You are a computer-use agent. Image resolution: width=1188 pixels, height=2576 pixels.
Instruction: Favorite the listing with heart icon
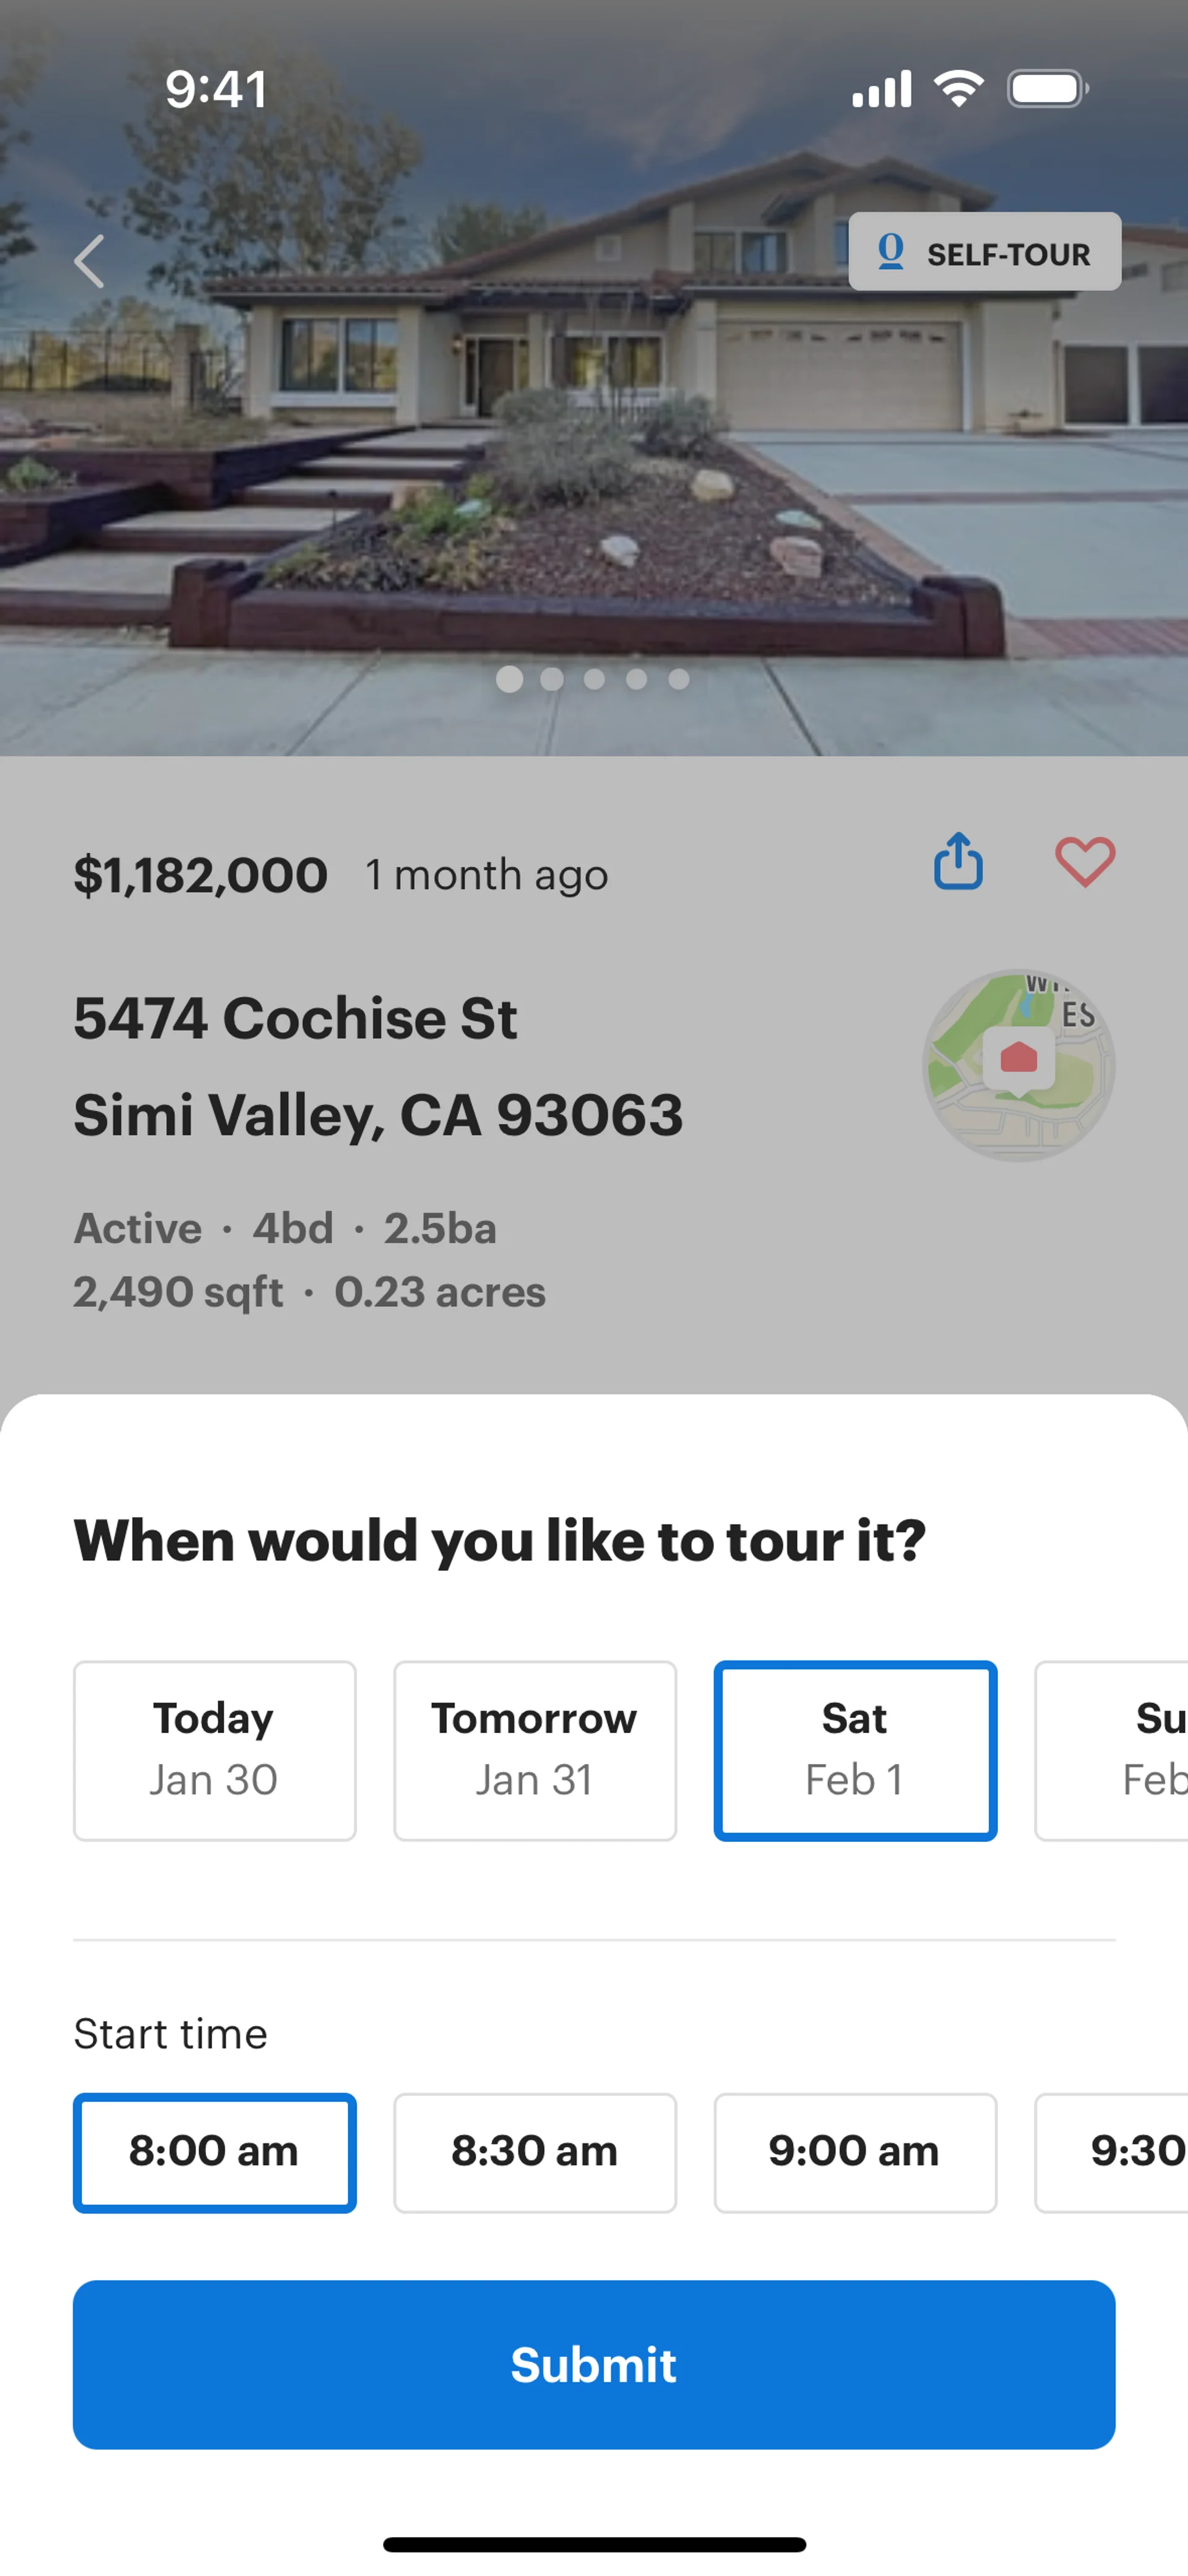tap(1085, 861)
